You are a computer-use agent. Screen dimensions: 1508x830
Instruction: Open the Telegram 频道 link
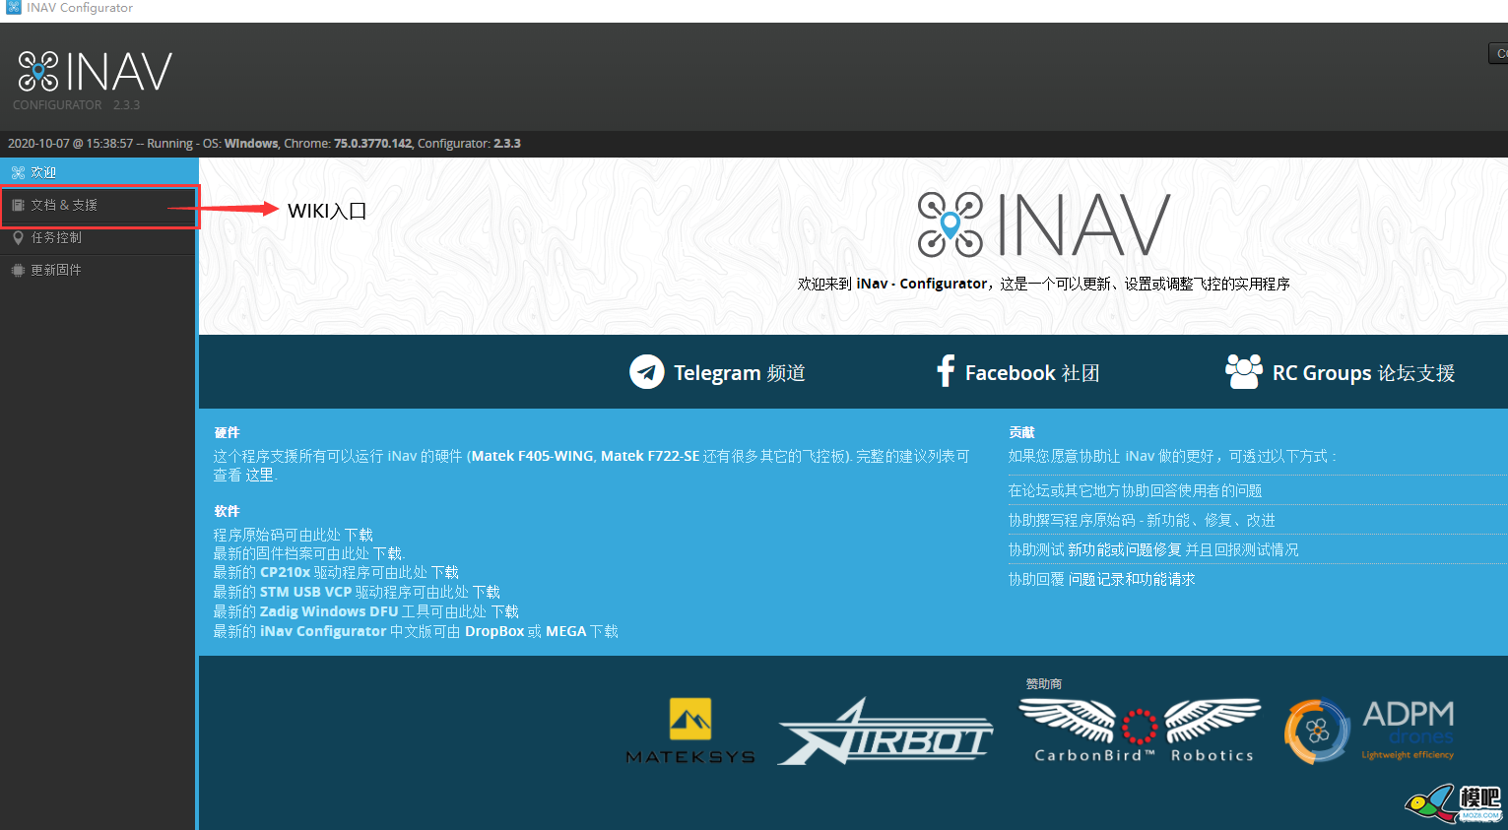pyautogui.click(x=739, y=373)
